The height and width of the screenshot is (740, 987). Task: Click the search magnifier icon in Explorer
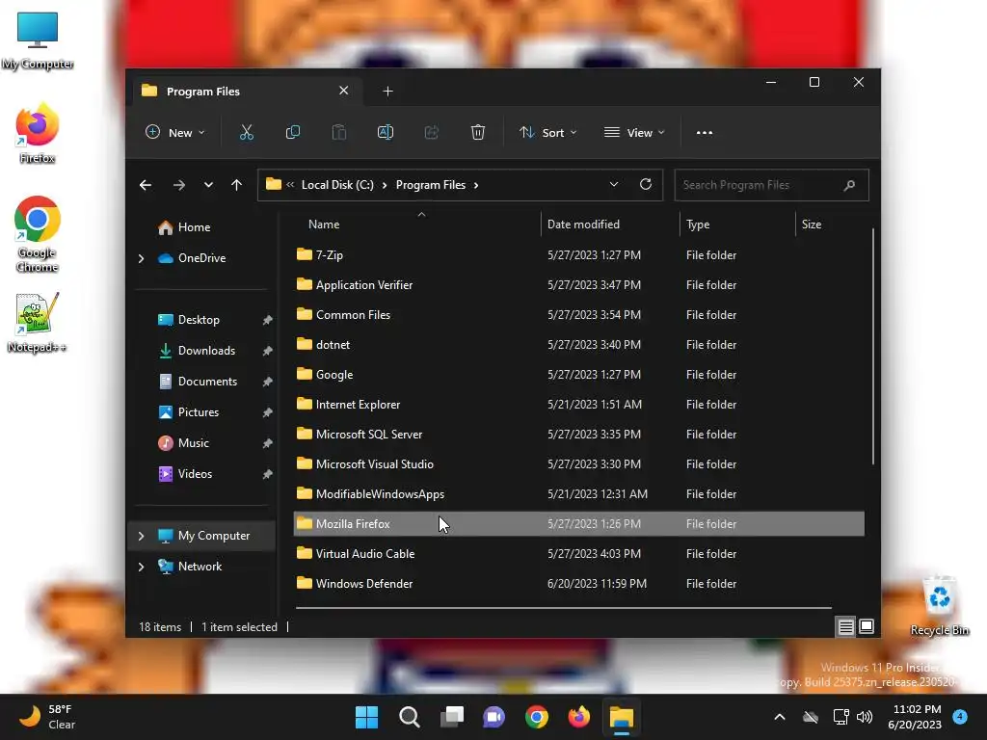849,185
